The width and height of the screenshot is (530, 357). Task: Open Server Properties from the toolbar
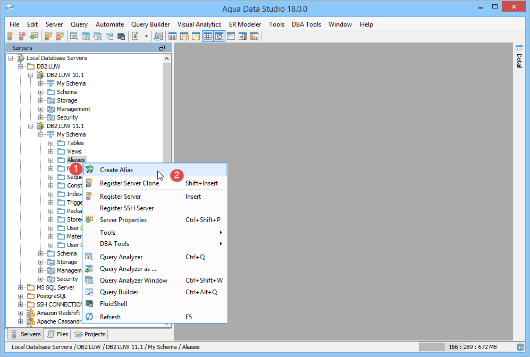click(34, 36)
